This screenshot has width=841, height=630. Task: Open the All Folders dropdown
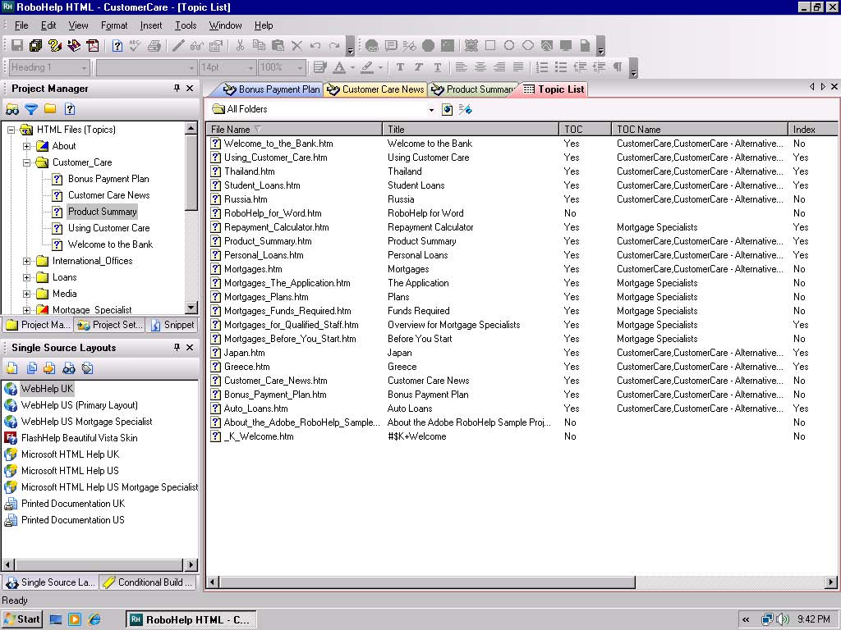click(x=431, y=109)
